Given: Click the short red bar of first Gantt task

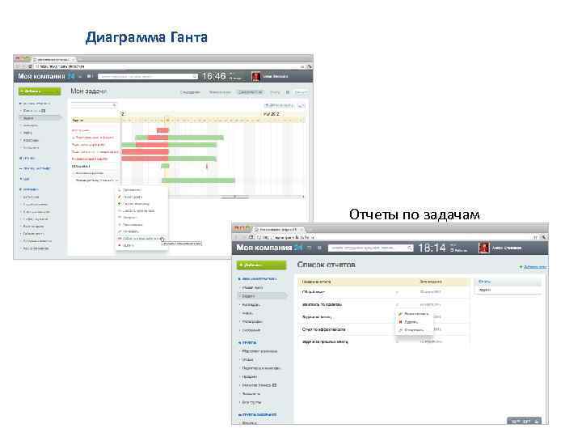Looking at the screenshot, I should 162,130.
